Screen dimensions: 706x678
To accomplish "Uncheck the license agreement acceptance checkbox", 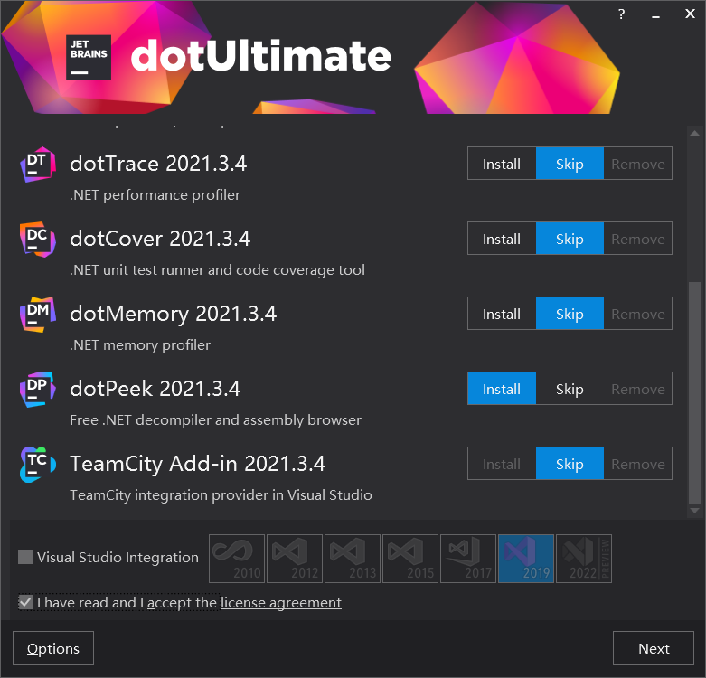I will pos(25,602).
